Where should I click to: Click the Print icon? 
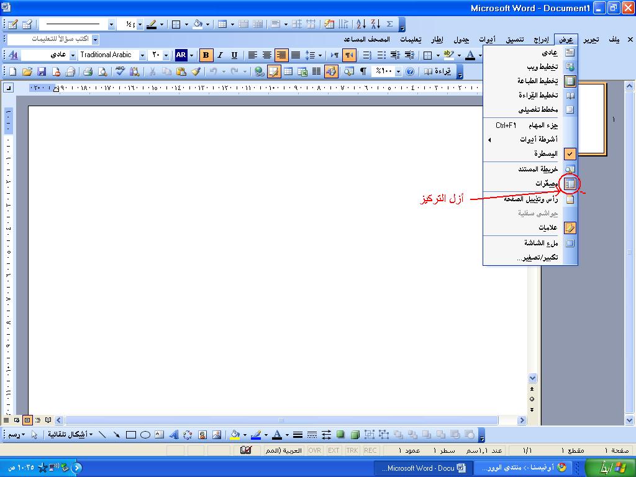pos(88,72)
